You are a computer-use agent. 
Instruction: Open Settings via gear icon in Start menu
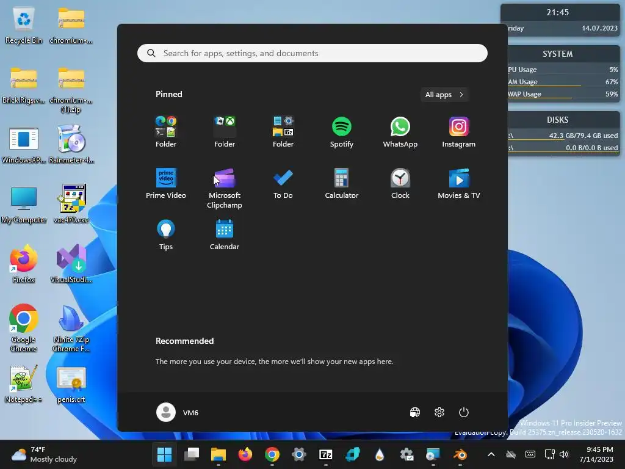(x=439, y=412)
